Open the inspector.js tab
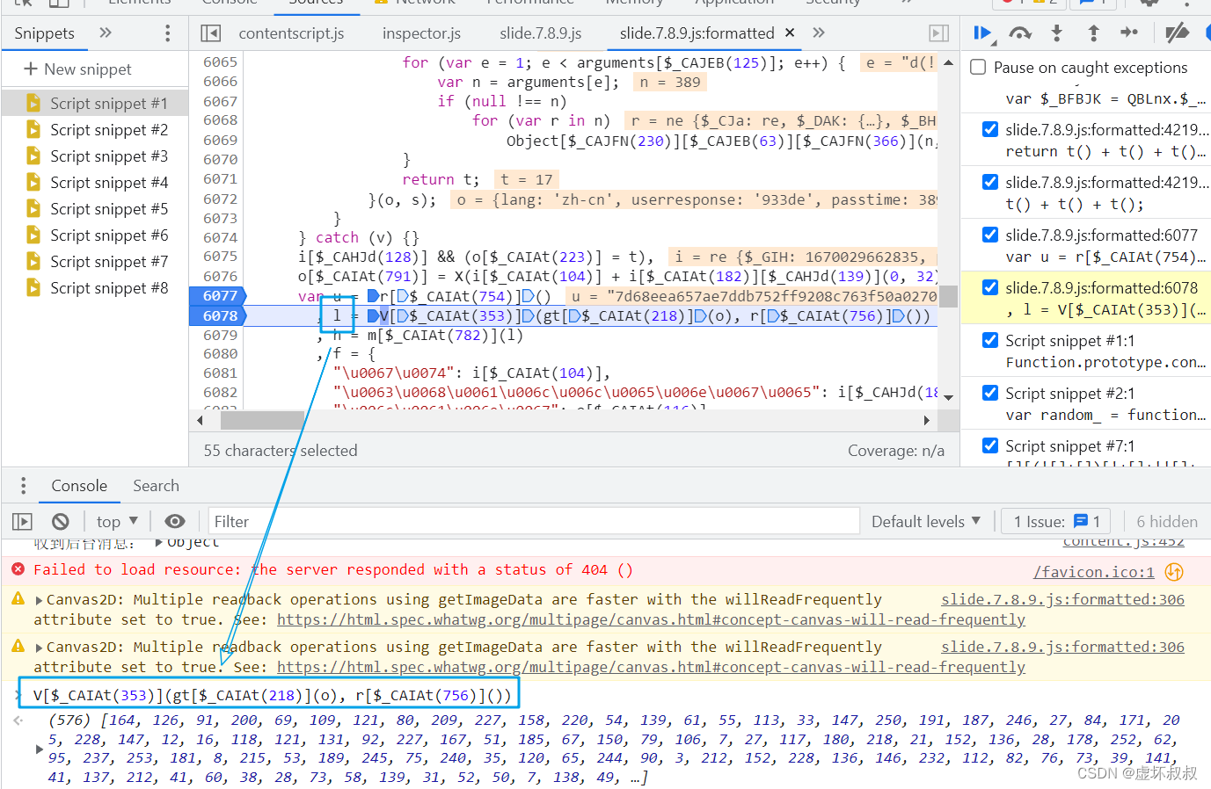The width and height of the screenshot is (1211, 789). coord(421,33)
